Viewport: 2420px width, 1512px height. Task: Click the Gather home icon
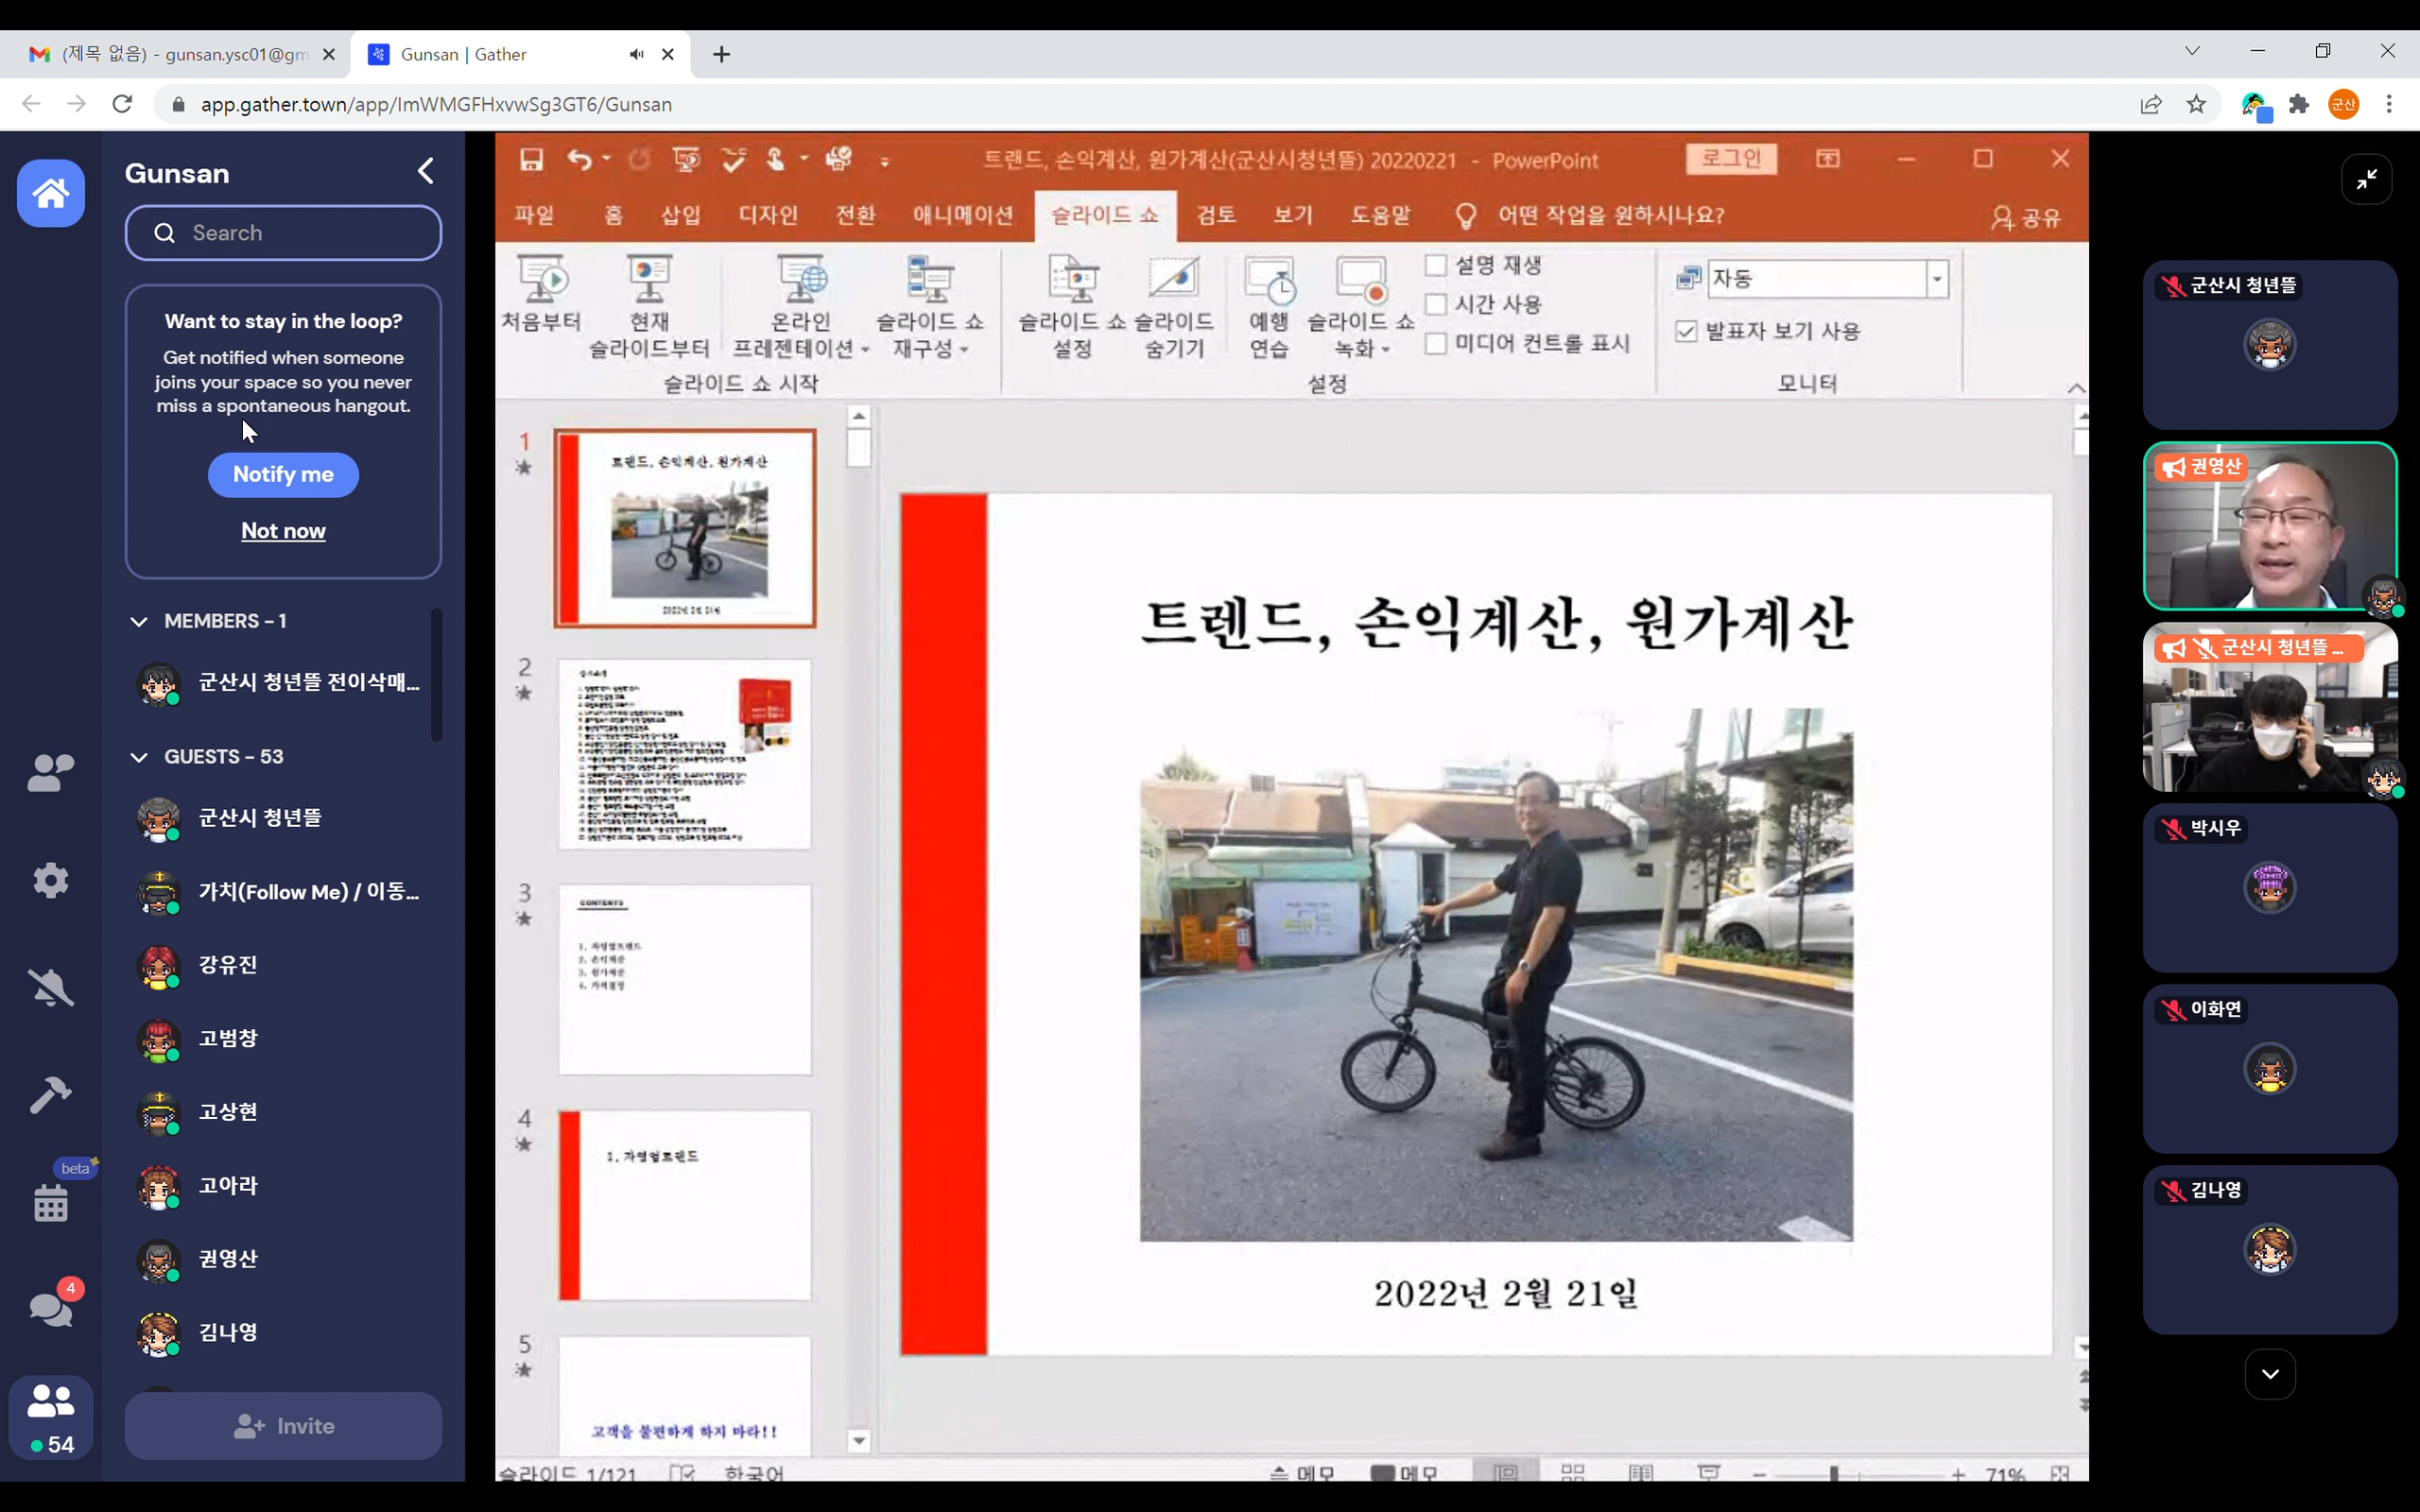click(50, 193)
